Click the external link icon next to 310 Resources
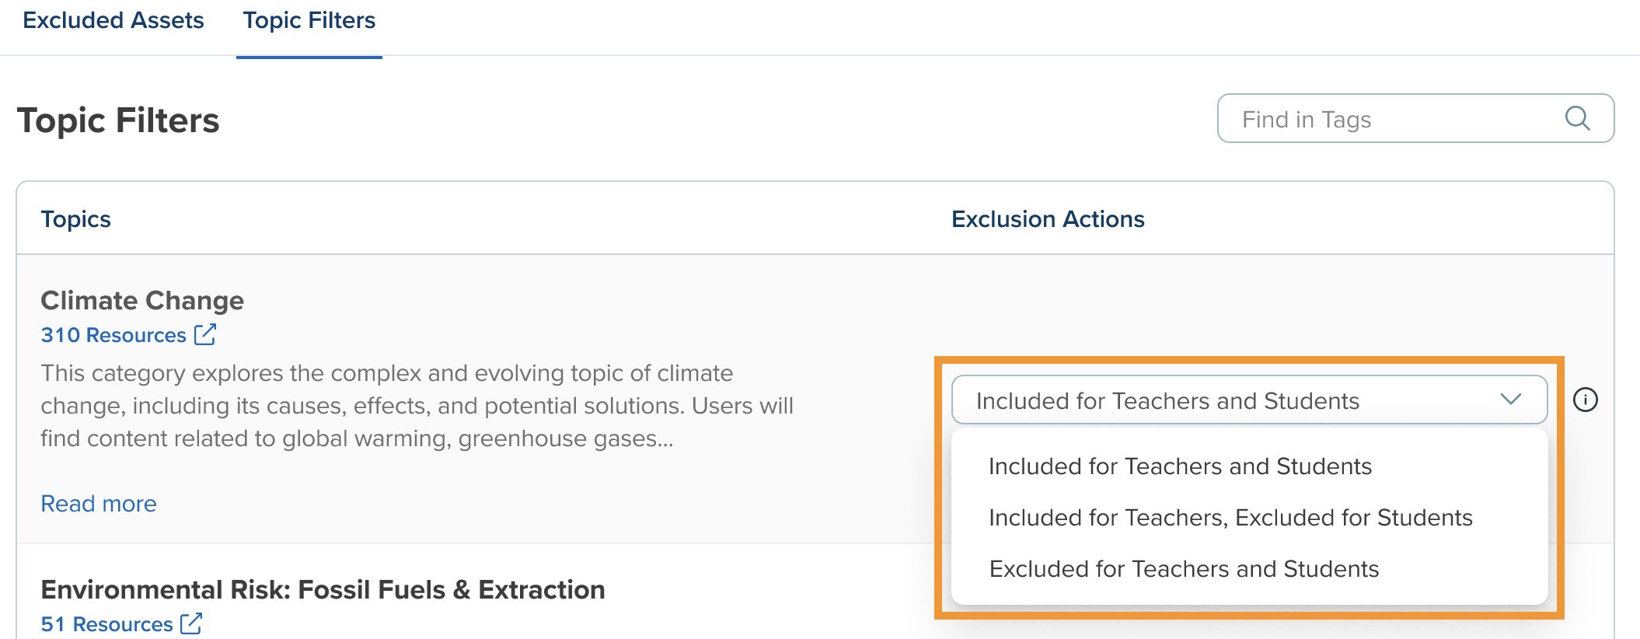 point(205,334)
